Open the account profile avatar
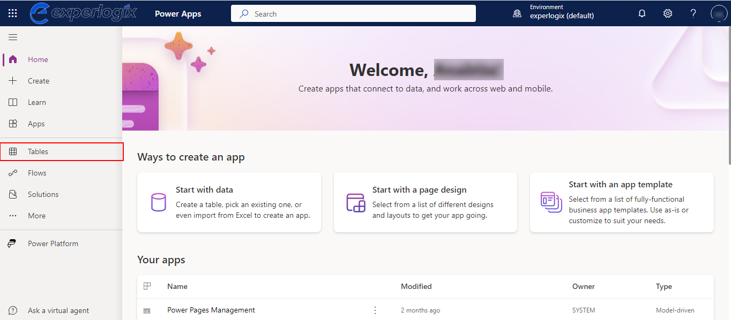 pos(719,14)
